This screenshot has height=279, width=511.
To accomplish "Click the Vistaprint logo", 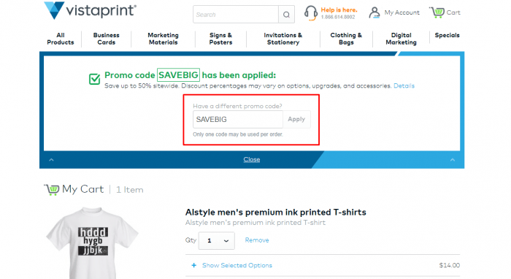I will click(90, 10).
